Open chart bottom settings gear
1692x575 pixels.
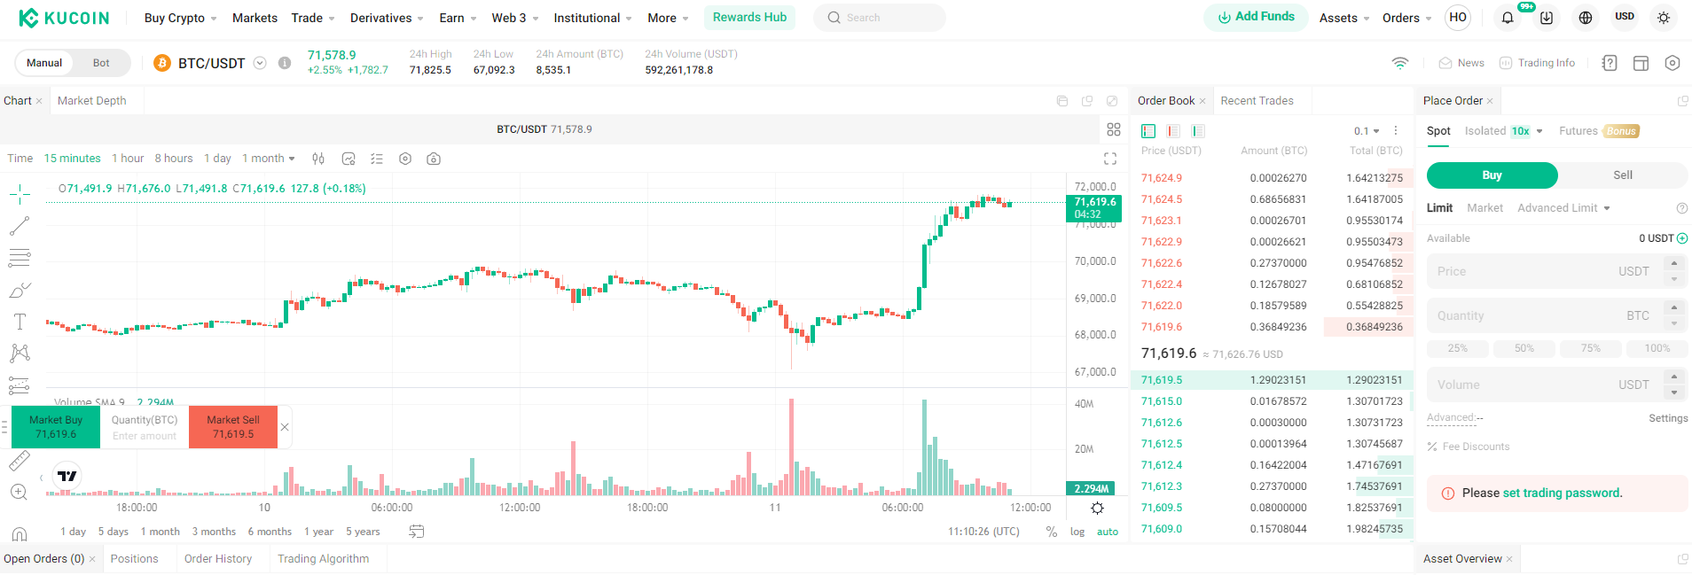[x=1097, y=508]
